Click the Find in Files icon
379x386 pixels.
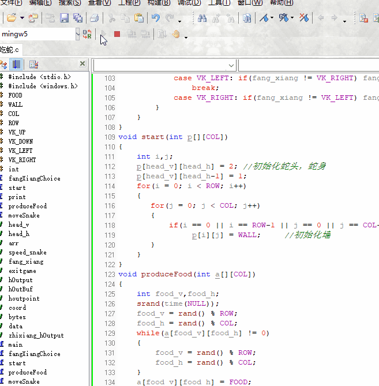[247, 18]
